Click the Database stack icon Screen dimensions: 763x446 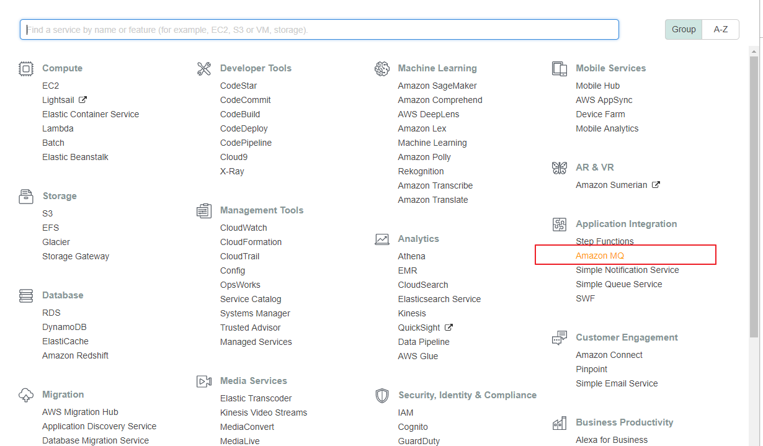[25, 295]
